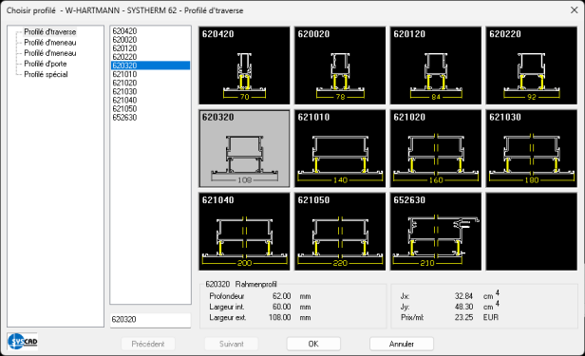The height and width of the screenshot is (356, 585).
Task: Select the Profilé d'traverse tree node
Action: pos(50,32)
